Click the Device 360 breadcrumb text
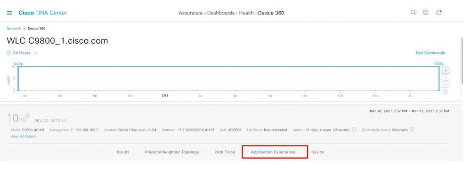 37,29
